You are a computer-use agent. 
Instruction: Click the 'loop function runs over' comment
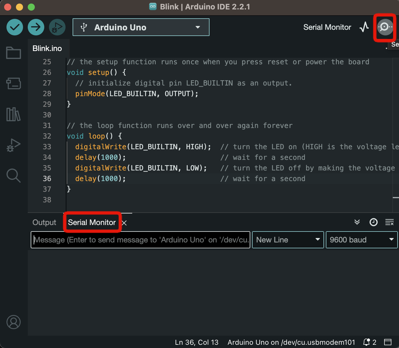point(180,126)
